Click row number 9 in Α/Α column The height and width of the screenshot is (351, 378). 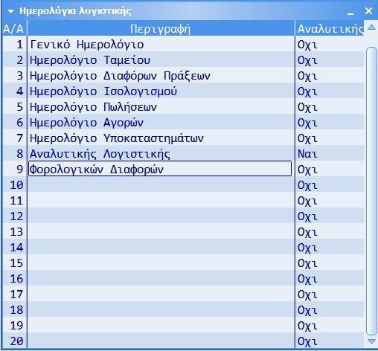pyautogui.click(x=19, y=170)
